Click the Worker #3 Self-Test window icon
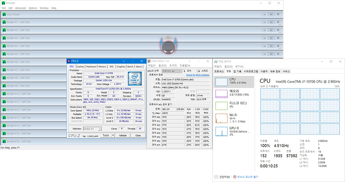The image size is (345, 182). click(4, 38)
